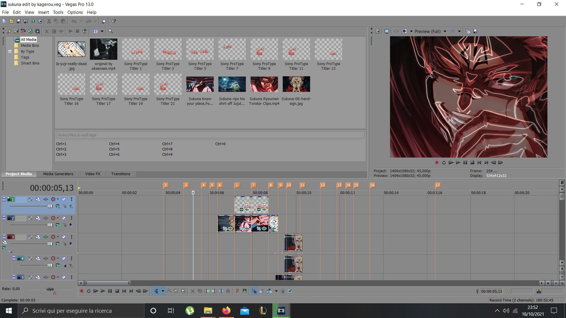Viewport: 566px width, 318px height.
Task: Minimize track 4 height button
Action: [x=14, y=257]
